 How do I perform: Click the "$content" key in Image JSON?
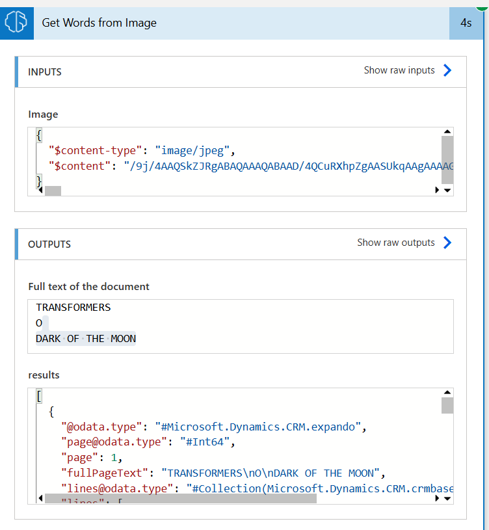[x=80, y=166]
